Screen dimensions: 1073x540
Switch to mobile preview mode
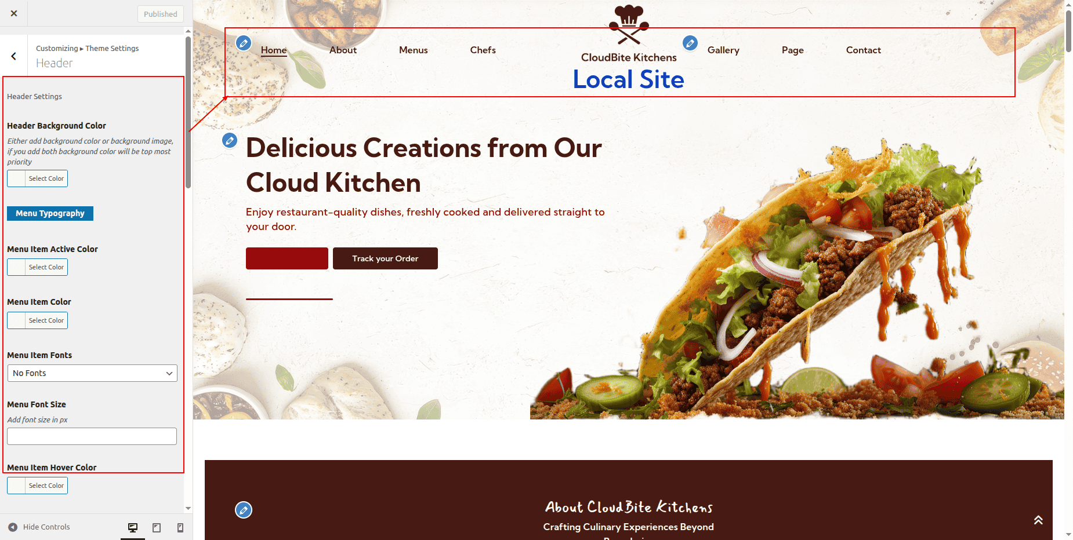(180, 527)
